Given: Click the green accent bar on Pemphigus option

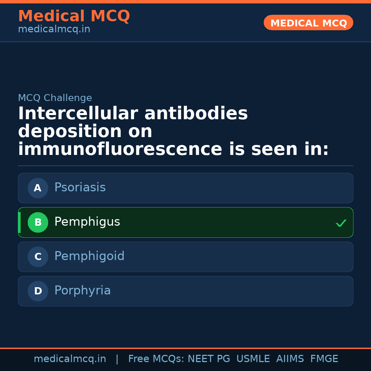Looking at the screenshot, I should tap(19, 222).
